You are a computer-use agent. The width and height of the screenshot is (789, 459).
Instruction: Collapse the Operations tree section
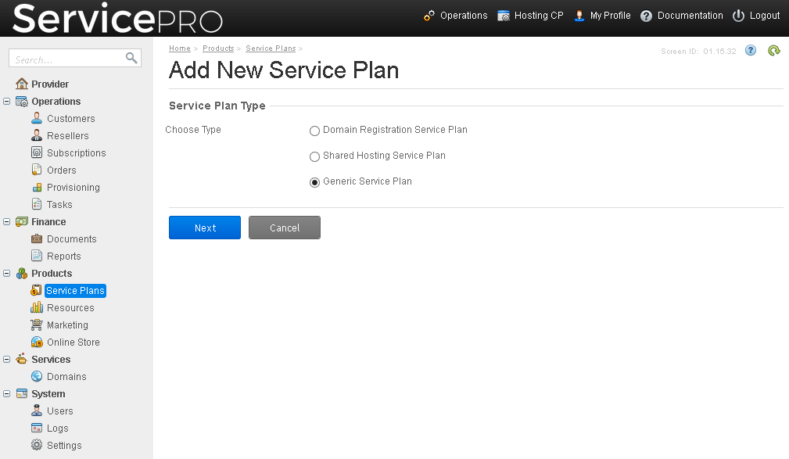(6, 101)
